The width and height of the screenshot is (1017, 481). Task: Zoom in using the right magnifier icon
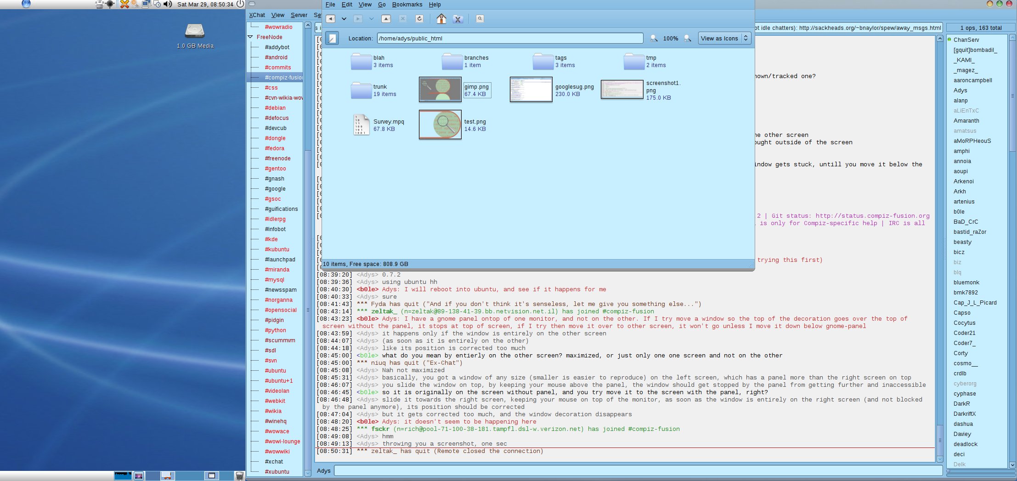688,39
